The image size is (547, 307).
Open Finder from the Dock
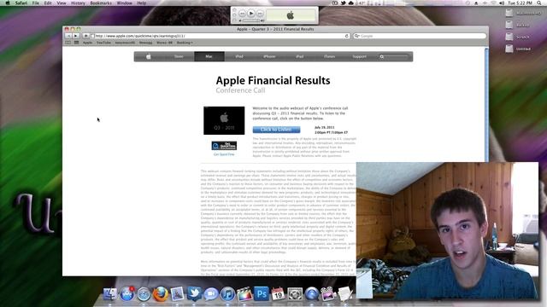tap(110, 293)
